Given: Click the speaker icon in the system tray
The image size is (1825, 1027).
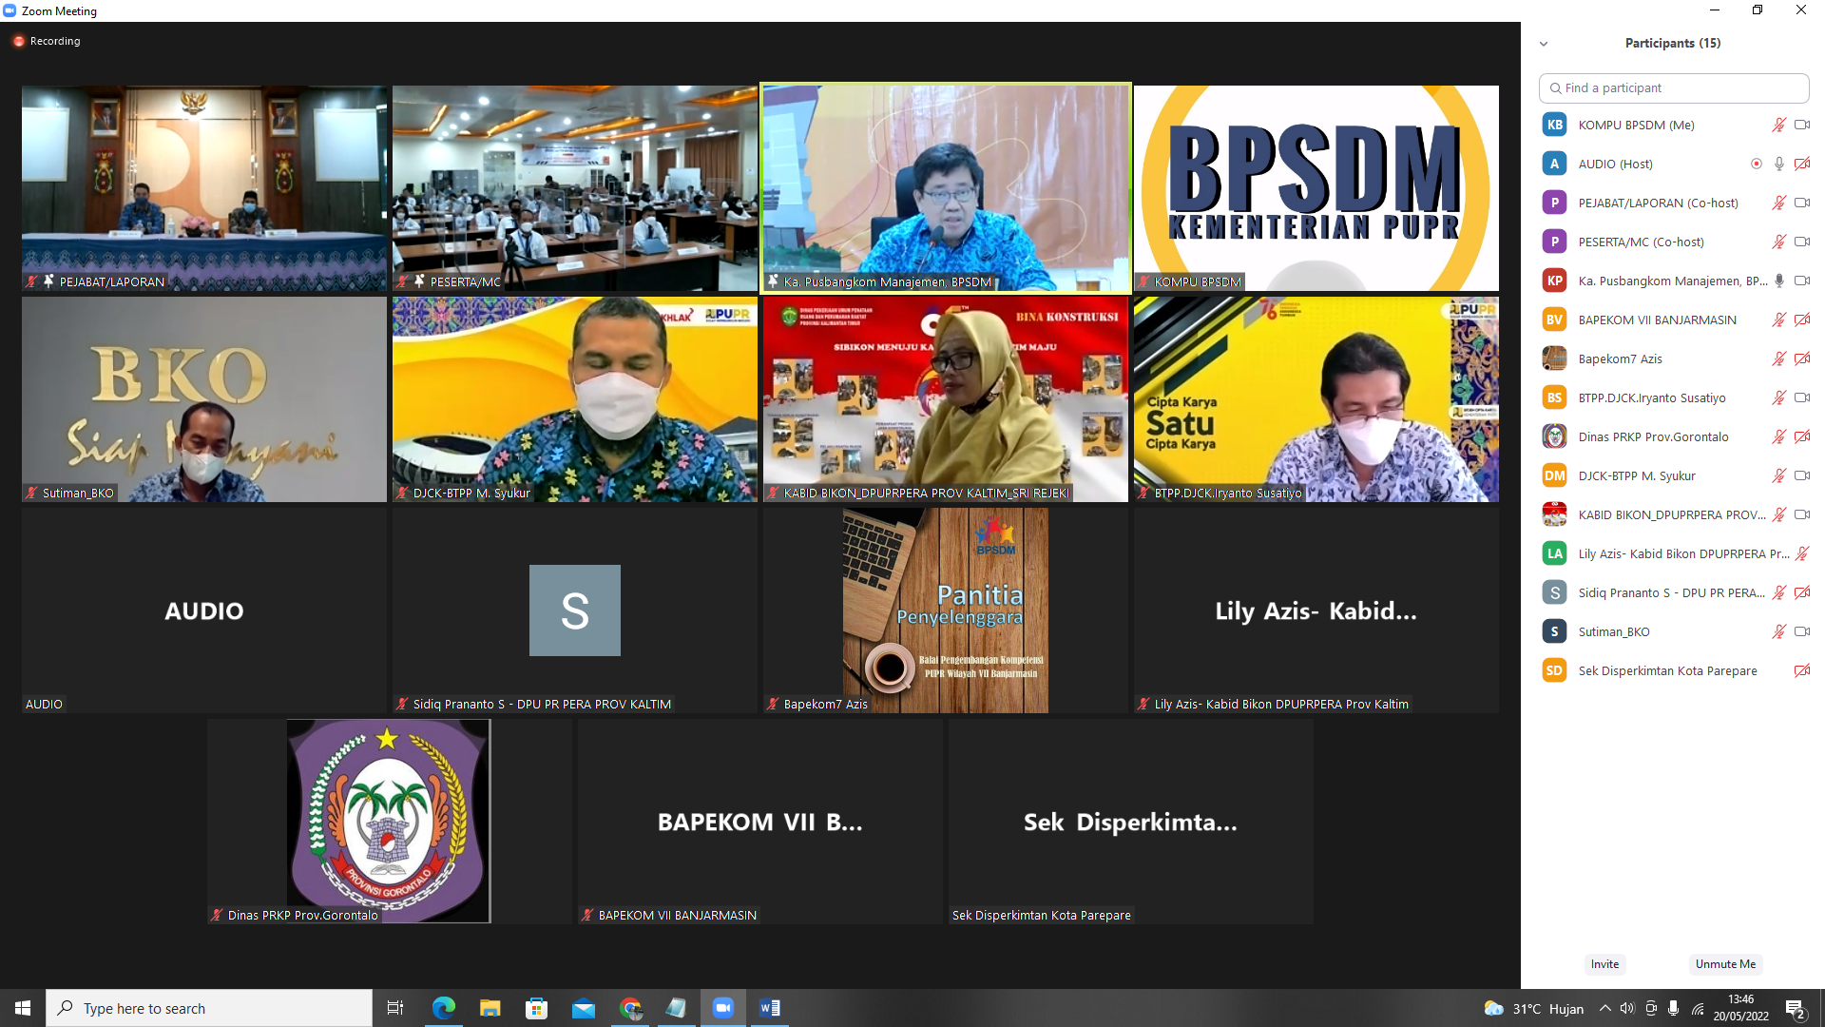Looking at the screenshot, I should [1629, 1008].
